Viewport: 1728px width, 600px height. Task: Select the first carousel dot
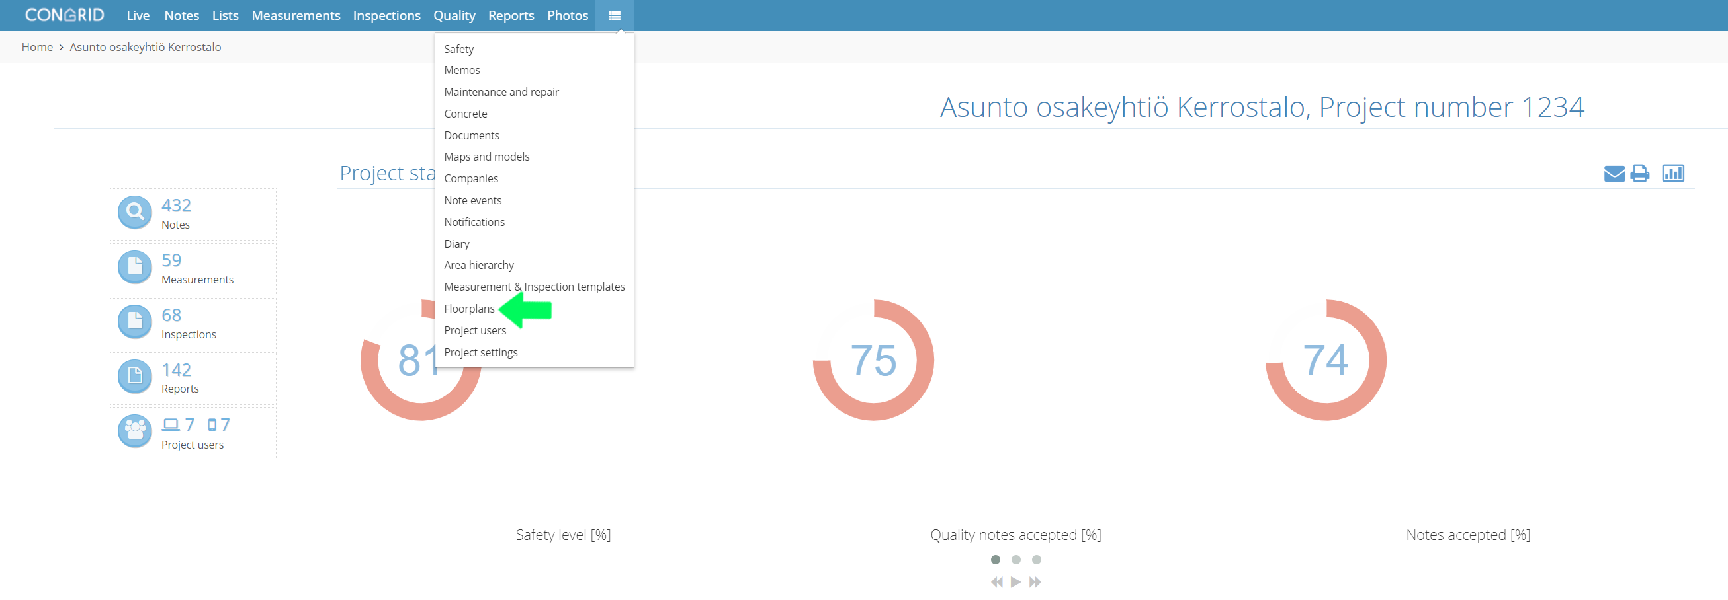click(x=996, y=560)
